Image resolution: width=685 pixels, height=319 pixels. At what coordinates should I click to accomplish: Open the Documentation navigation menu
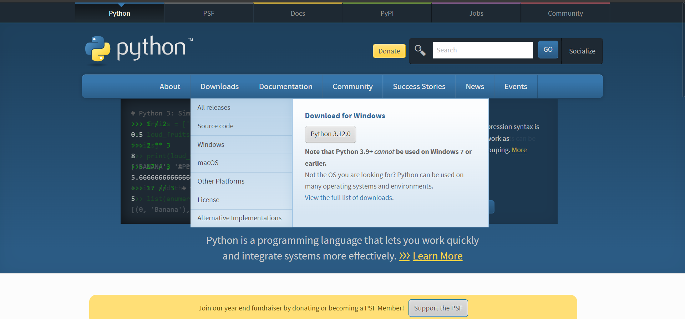tap(285, 86)
